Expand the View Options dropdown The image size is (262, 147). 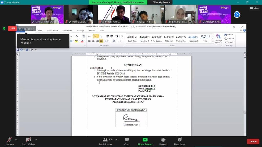click(x=161, y=2)
